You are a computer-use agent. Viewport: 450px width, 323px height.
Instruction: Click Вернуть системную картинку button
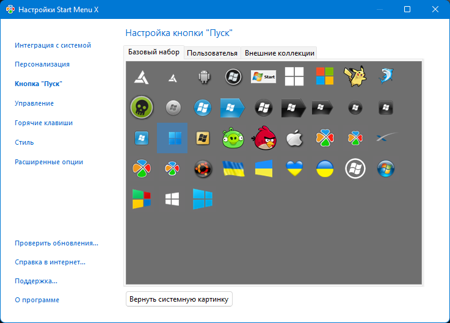click(179, 300)
